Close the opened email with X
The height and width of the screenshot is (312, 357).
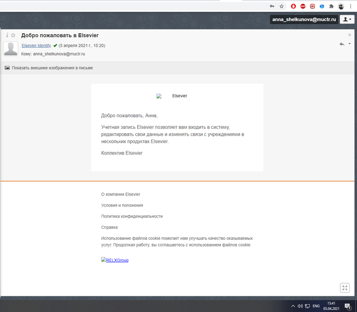349,35
